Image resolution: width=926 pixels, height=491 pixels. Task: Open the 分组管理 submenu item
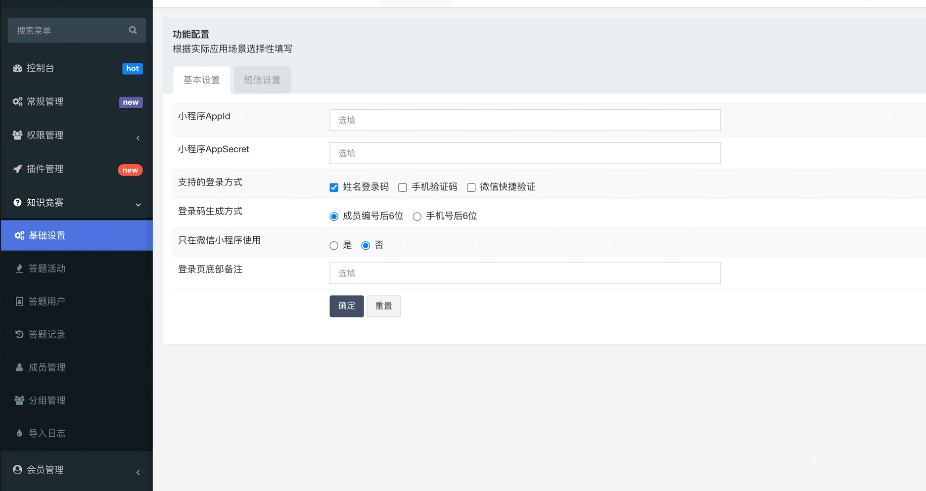coord(77,401)
